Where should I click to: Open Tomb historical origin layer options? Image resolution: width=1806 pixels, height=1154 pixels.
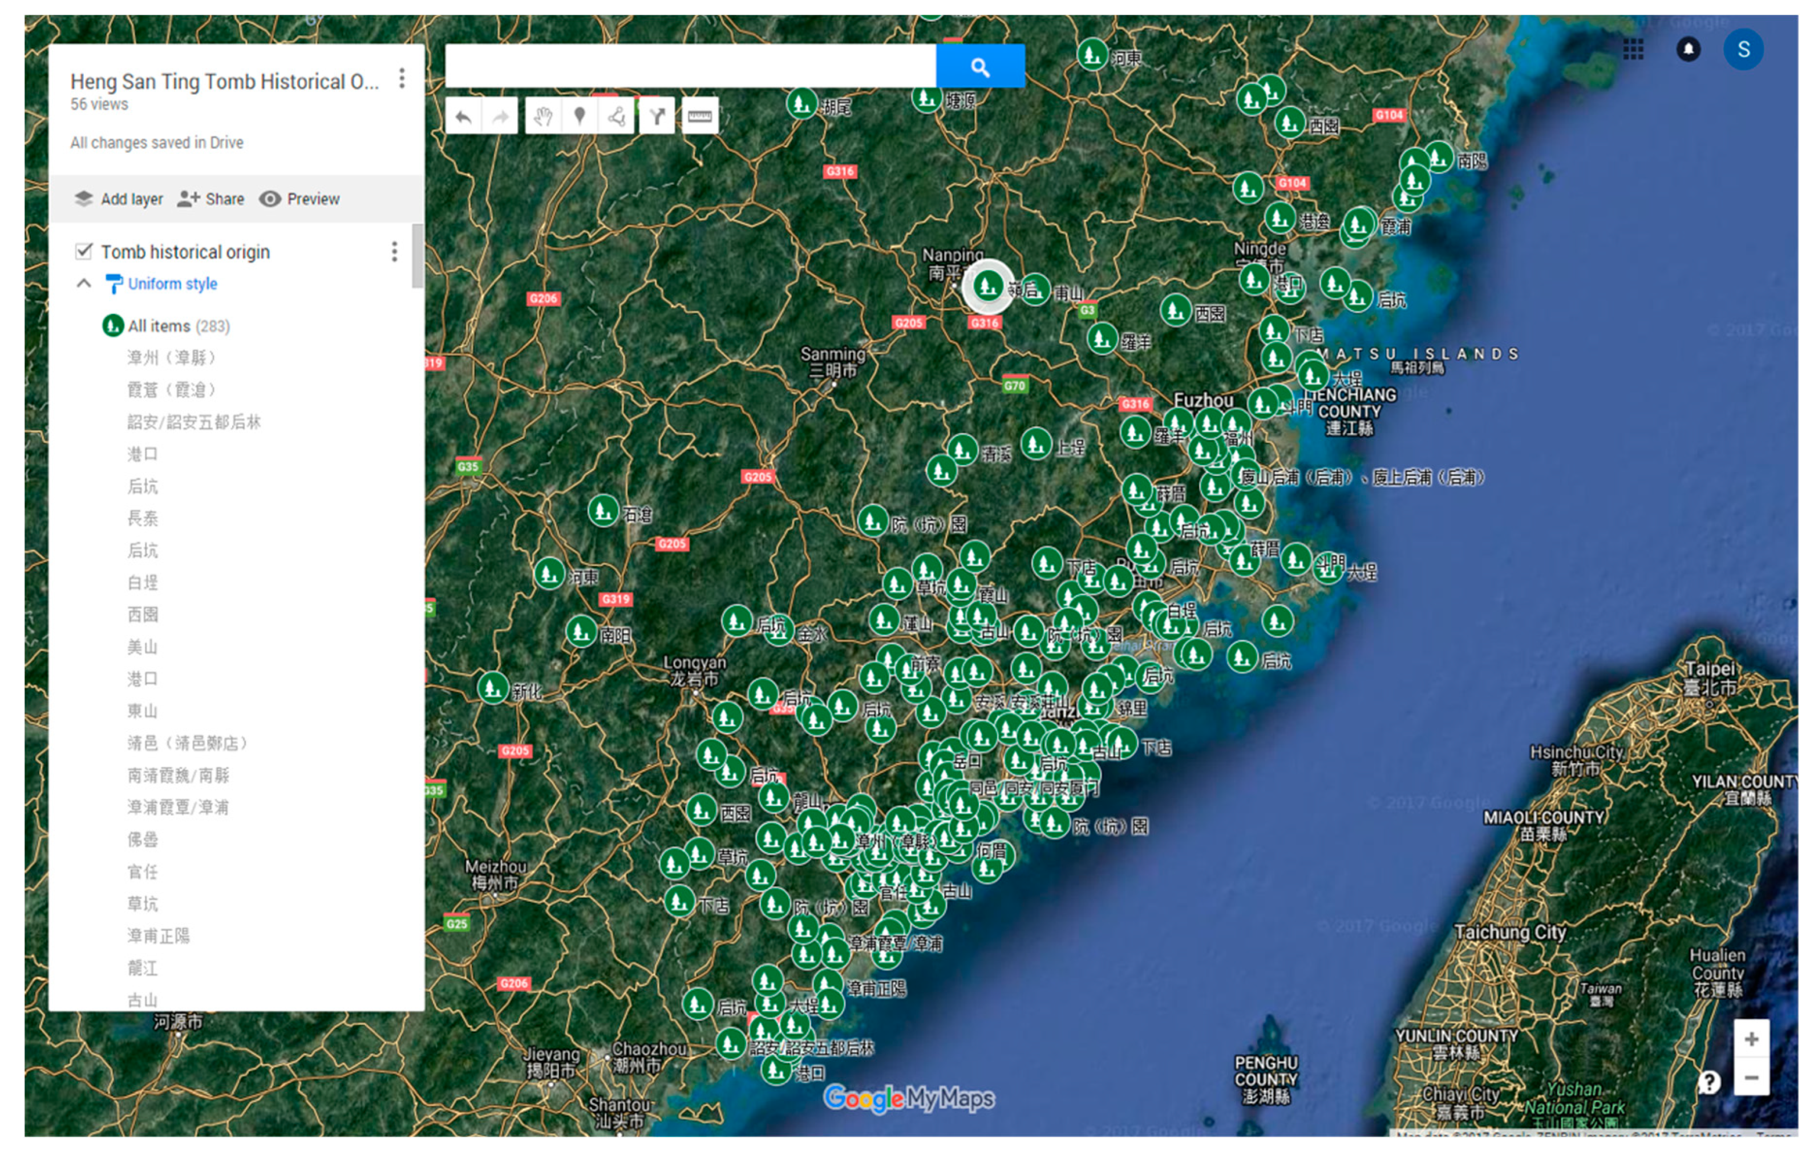point(395,251)
